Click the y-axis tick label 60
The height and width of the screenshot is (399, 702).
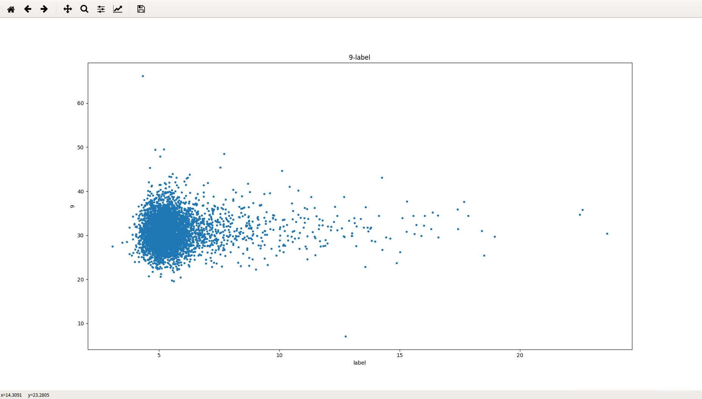point(81,103)
